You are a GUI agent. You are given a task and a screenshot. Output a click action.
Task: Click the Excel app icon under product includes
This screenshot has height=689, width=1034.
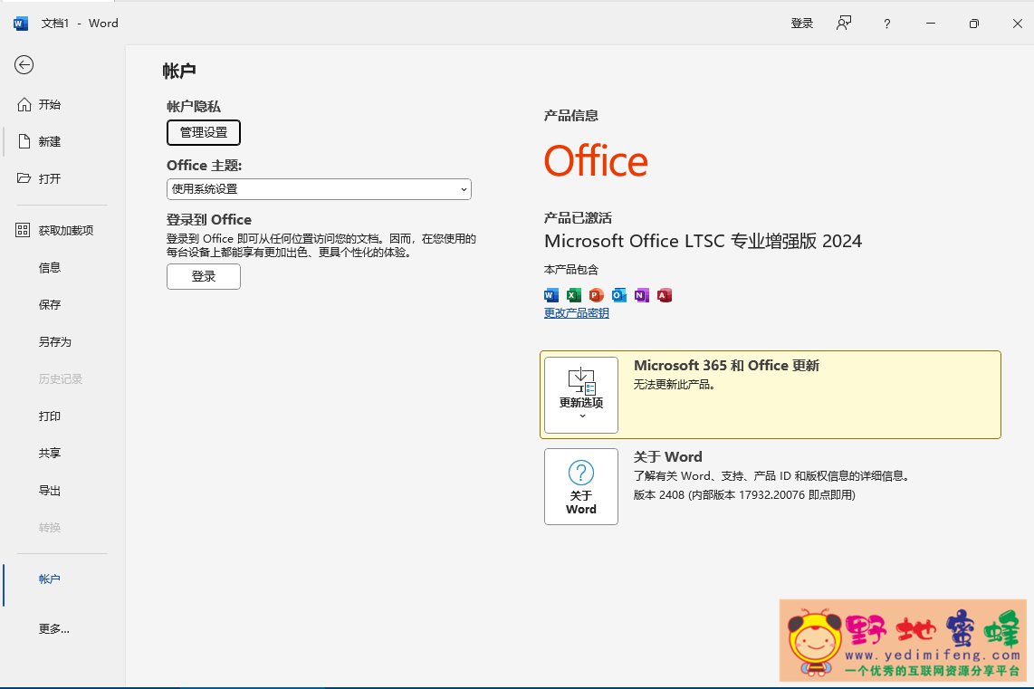(x=574, y=295)
